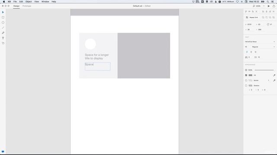This screenshot has width=277, height=155.
Task: Click the second alignment icon in the property panel
Action: click(249, 12)
